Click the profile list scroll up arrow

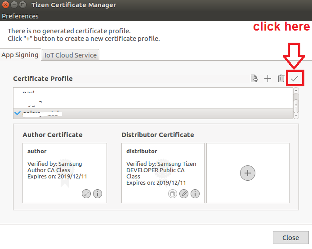(x=296, y=91)
